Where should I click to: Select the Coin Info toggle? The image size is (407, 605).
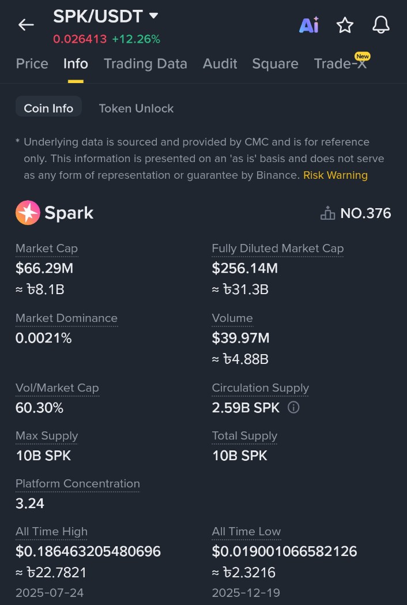[x=48, y=108]
